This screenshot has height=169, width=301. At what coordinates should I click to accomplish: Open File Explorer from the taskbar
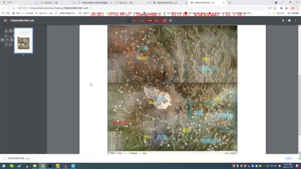click(35, 166)
